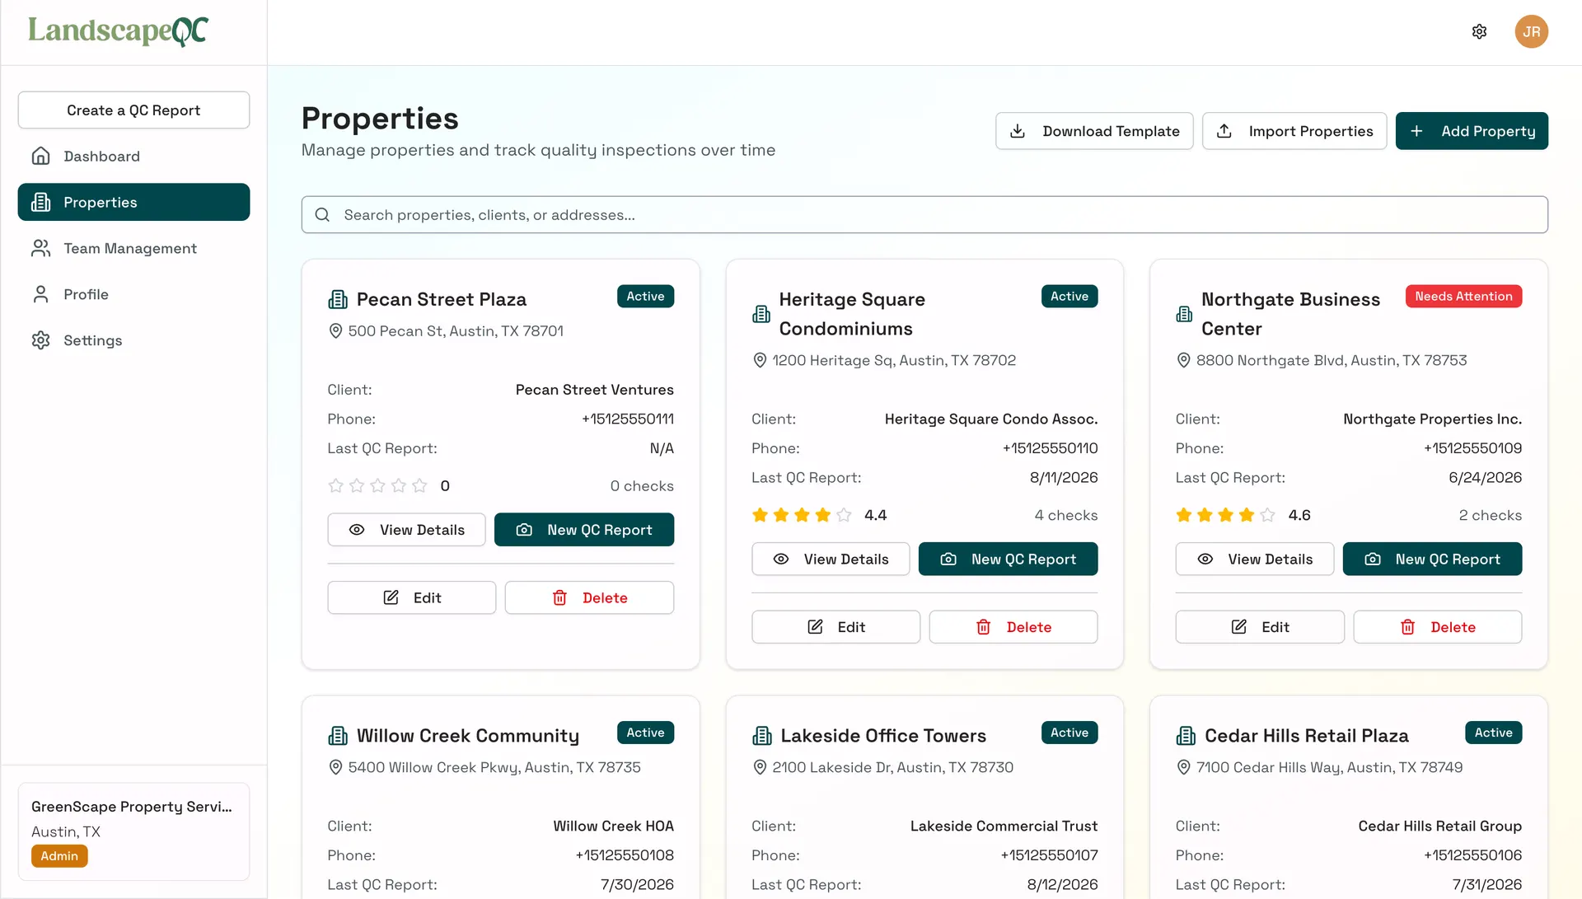Click the building icon beside Cedar Hills Retail Plaza
The width and height of the screenshot is (1582, 899).
tap(1186, 736)
